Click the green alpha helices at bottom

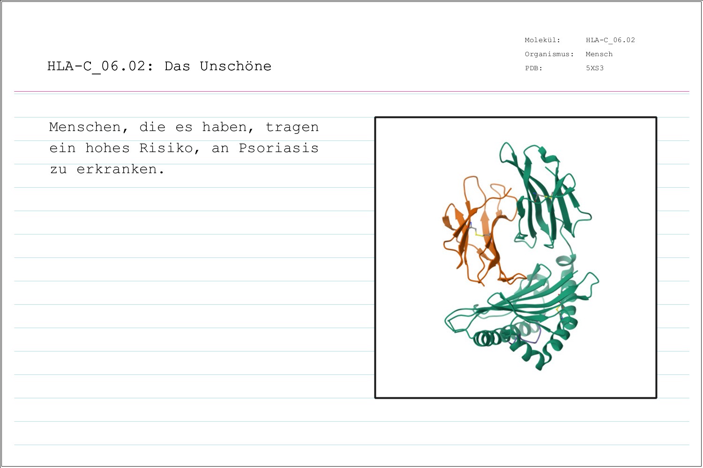pyautogui.click(x=487, y=338)
